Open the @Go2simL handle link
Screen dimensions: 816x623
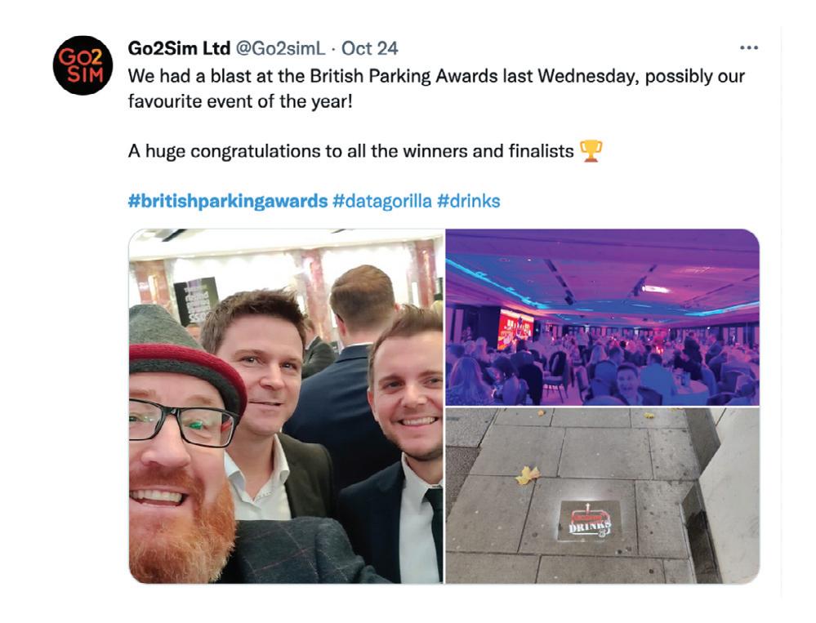(280, 48)
